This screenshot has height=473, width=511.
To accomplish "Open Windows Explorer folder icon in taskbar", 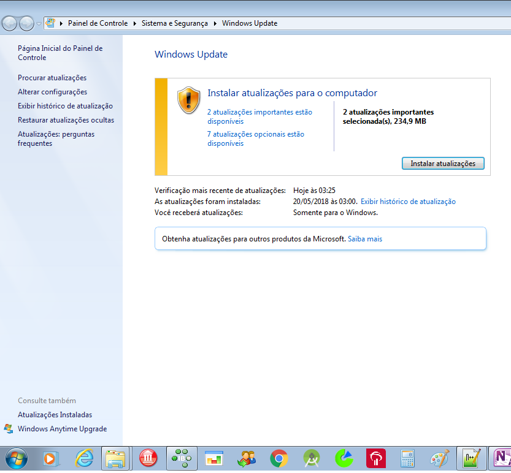I will pyautogui.click(x=116, y=459).
